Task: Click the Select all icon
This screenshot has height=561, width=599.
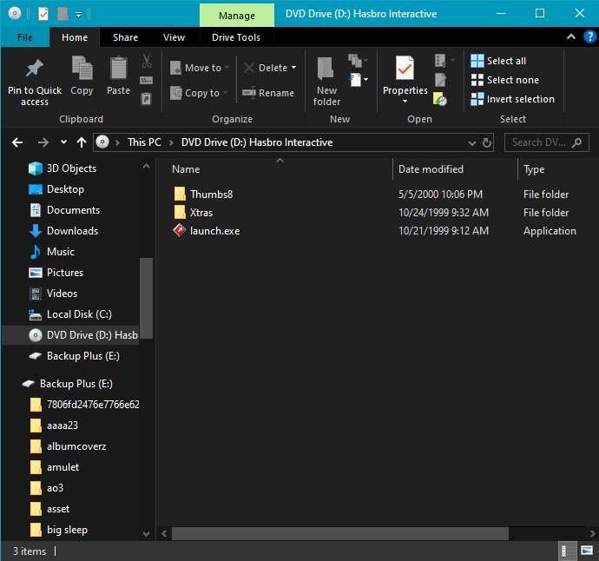Action: (x=477, y=61)
